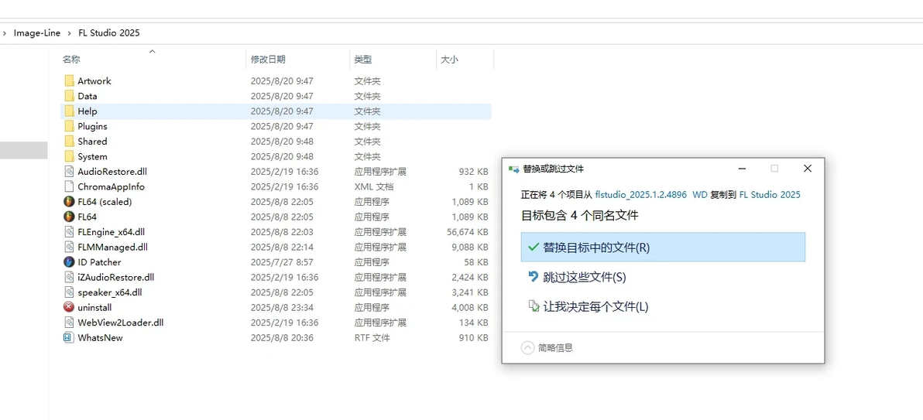The width and height of the screenshot is (923, 420).
Task: Select the iZAudioRestore.dll file icon
Action: click(x=69, y=277)
